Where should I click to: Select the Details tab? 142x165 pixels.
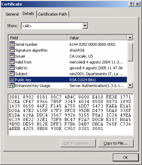coord(28,13)
